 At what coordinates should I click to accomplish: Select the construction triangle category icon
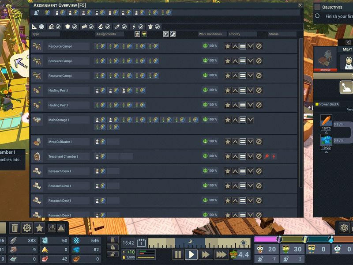click(34, 27)
